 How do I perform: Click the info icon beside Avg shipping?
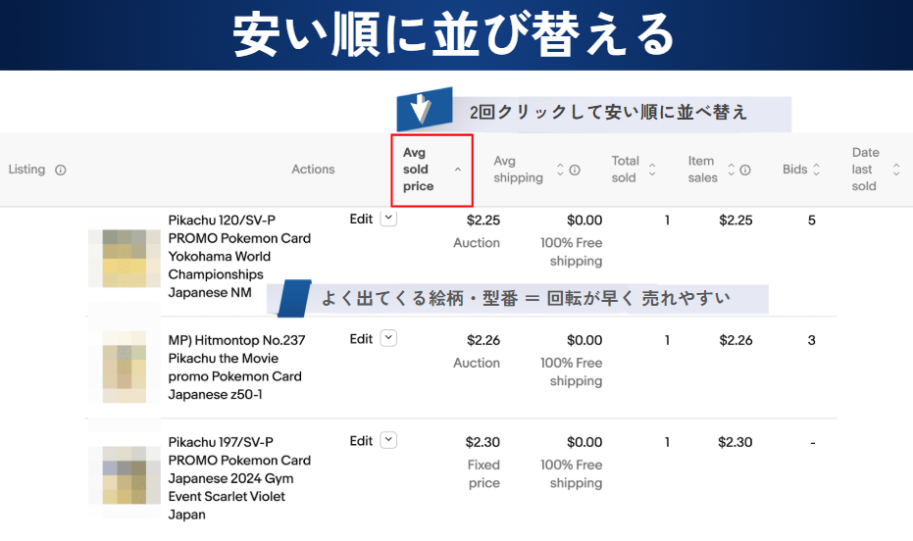(575, 170)
